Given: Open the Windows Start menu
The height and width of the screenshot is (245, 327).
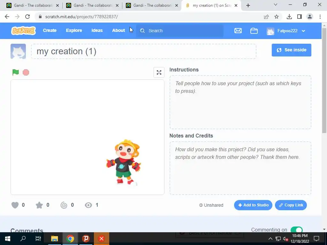Looking at the screenshot, I should [x=8, y=239].
